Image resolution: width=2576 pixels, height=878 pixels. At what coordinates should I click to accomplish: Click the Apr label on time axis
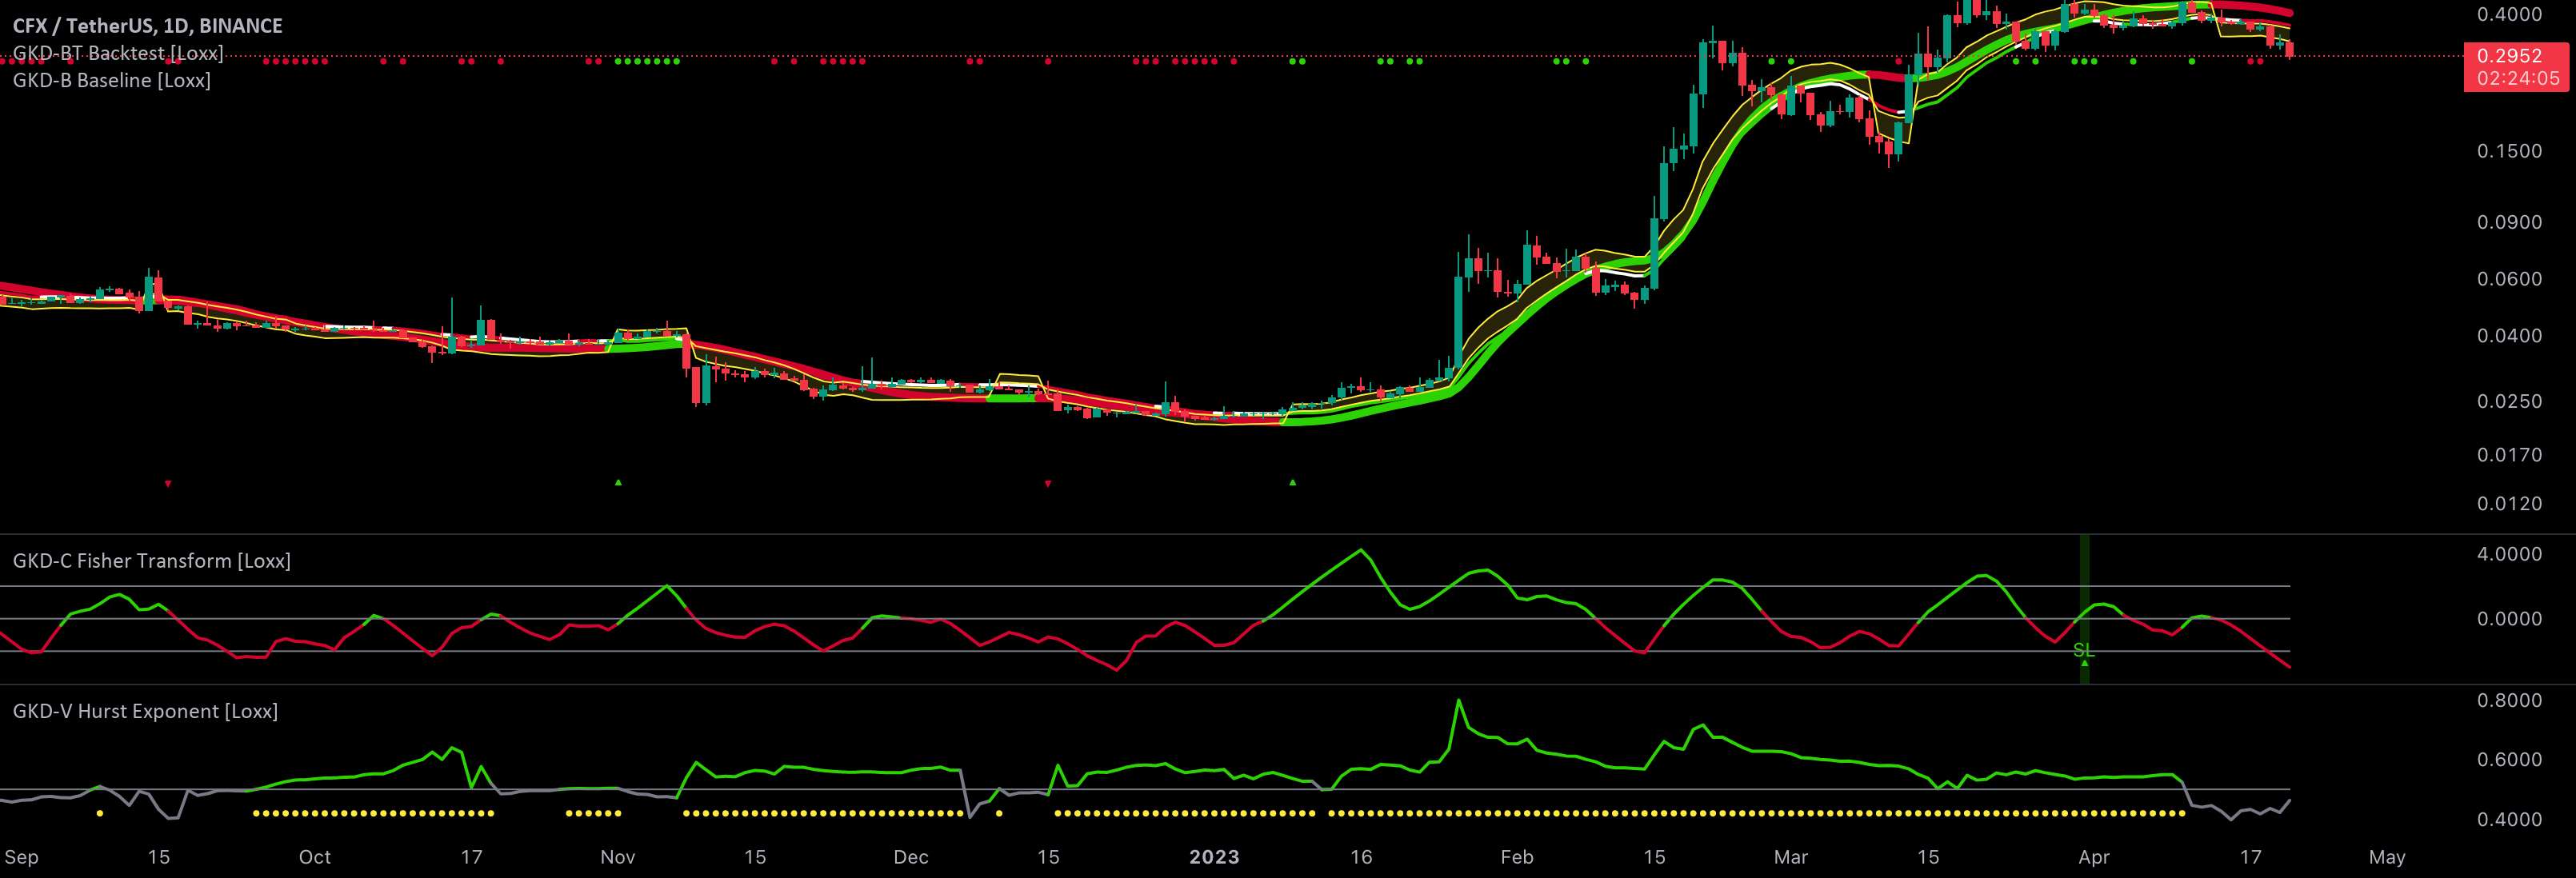point(2094,857)
